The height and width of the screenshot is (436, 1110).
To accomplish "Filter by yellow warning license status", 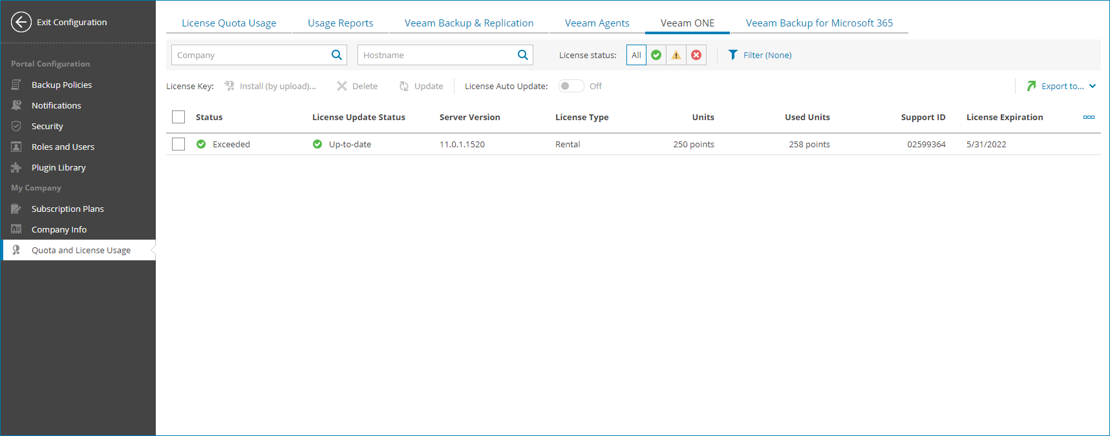I will click(676, 55).
